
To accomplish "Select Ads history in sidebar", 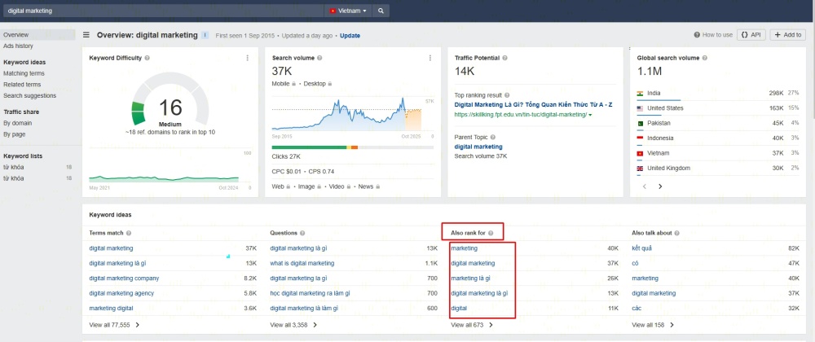I will (x=18, y=46).
